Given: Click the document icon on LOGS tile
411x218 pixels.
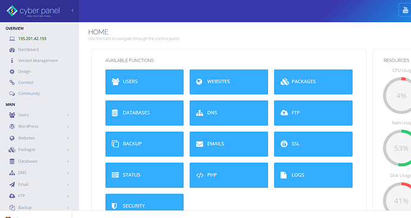Looking at the screenshot, I should coord(284,175).
